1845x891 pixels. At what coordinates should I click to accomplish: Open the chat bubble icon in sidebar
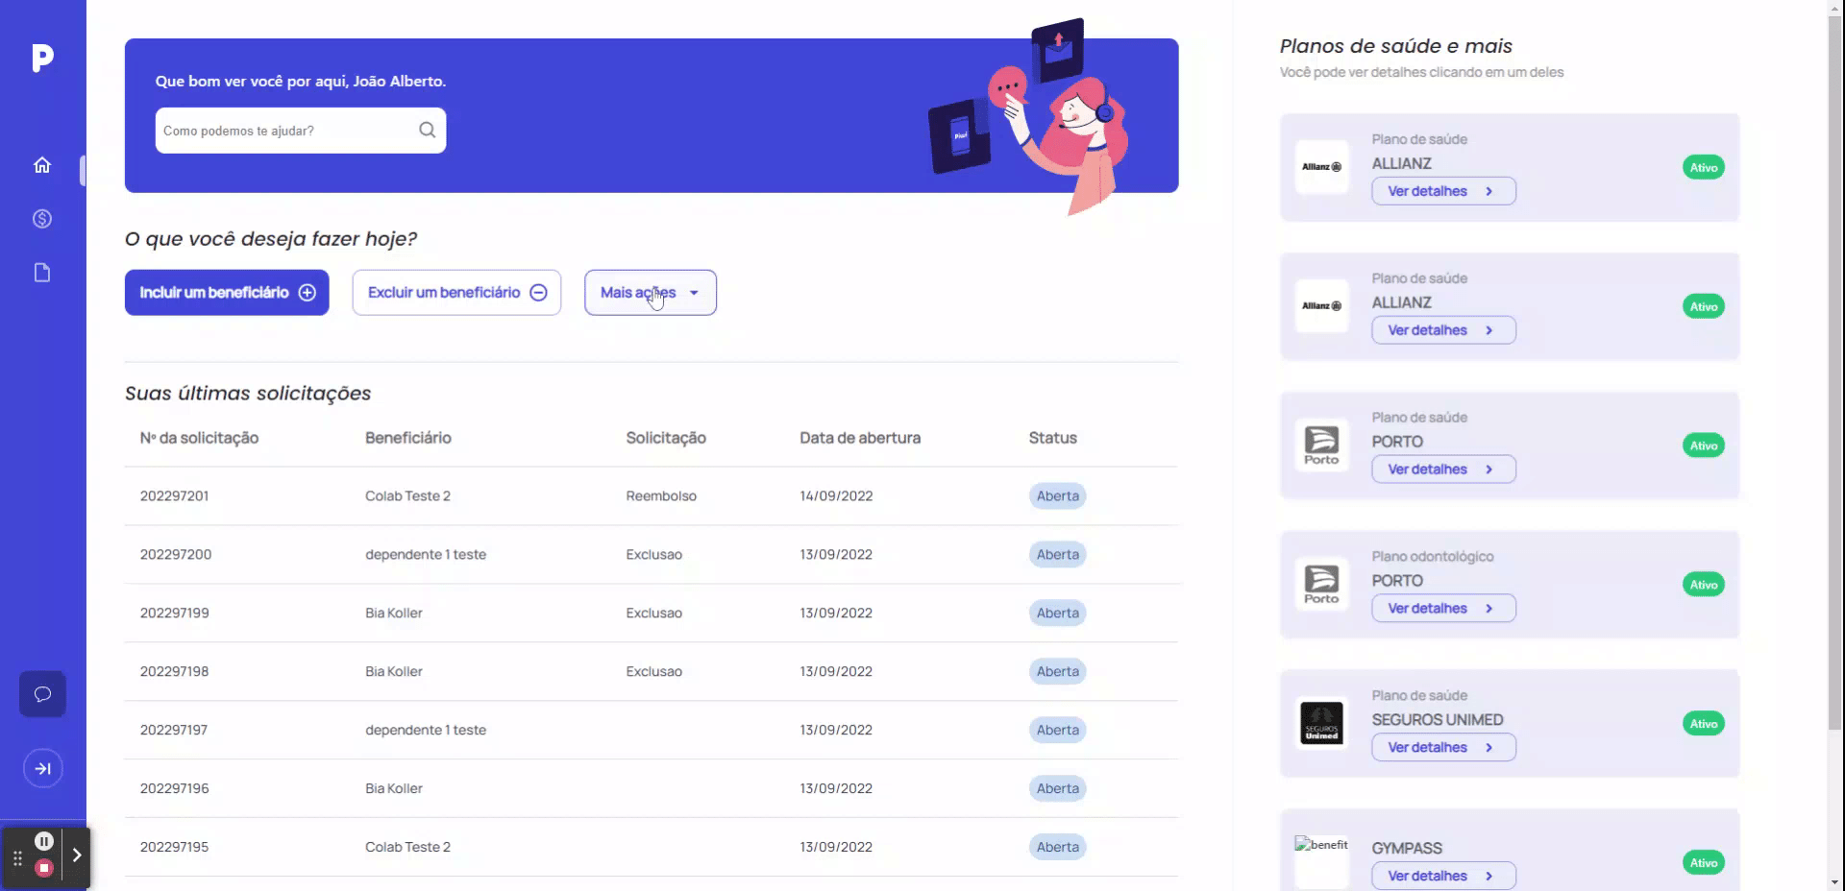click(42, 694)
